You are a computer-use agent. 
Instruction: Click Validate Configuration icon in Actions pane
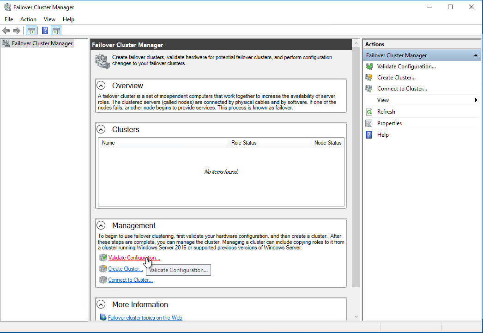pyautogui.click(x=369, y=67)
